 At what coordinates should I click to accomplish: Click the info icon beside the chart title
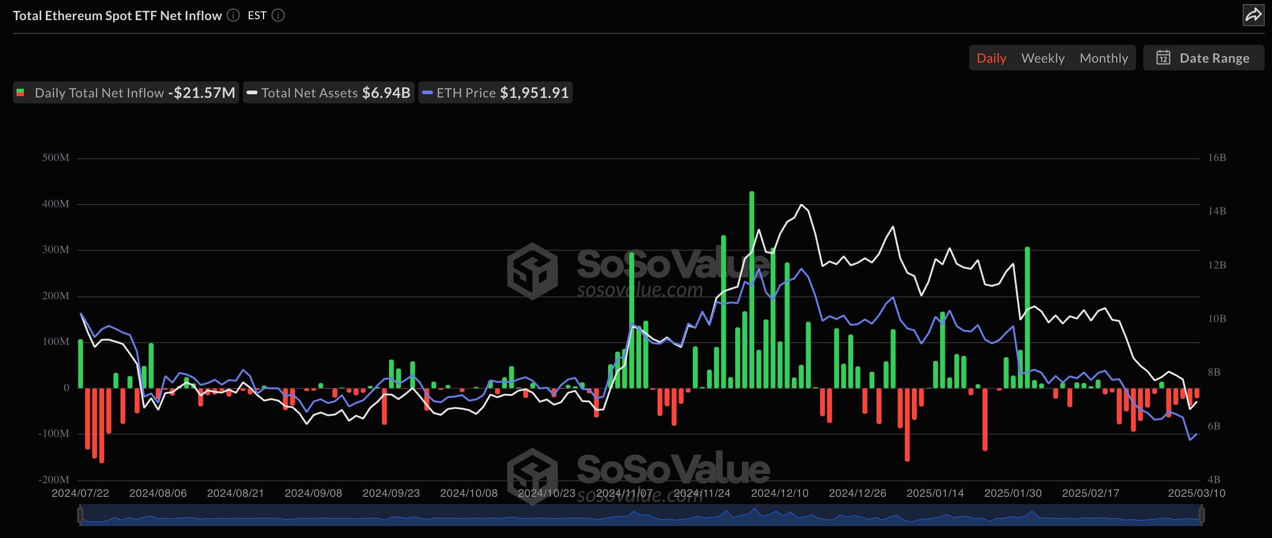pyautogui.click(x=232, y=15)
